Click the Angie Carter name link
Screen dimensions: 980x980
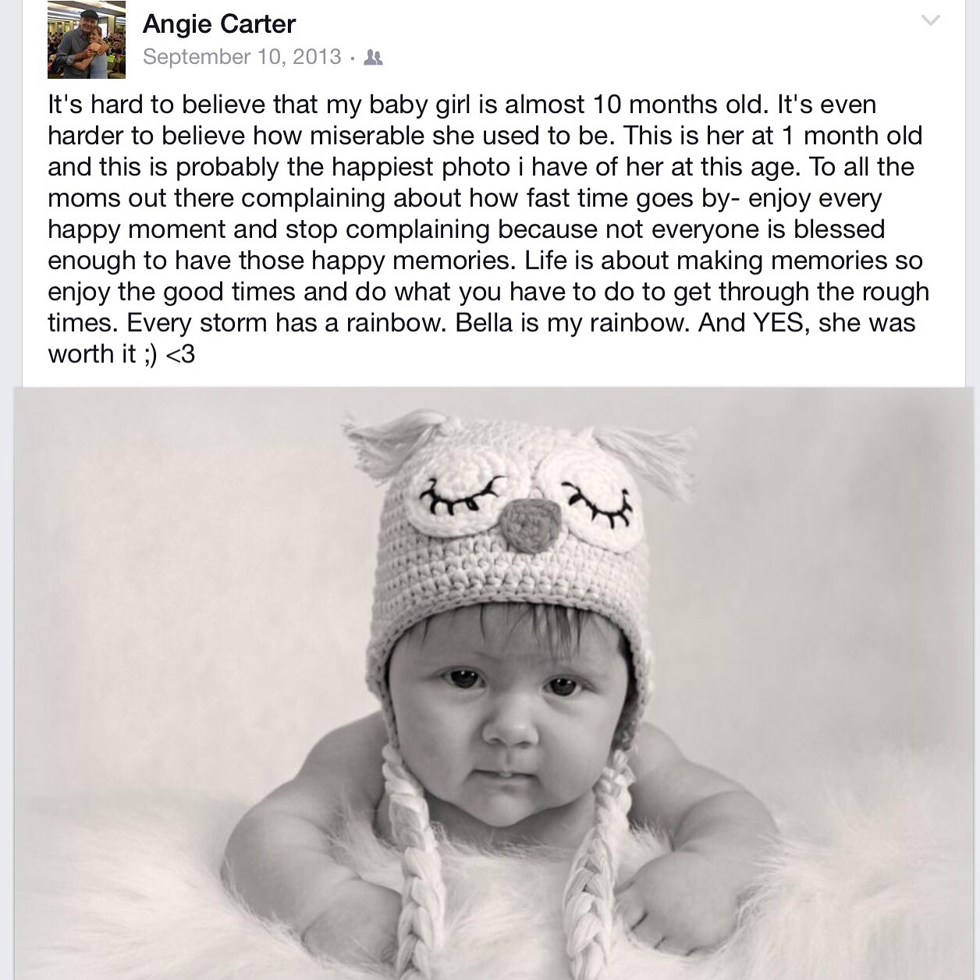click(219, 24)
